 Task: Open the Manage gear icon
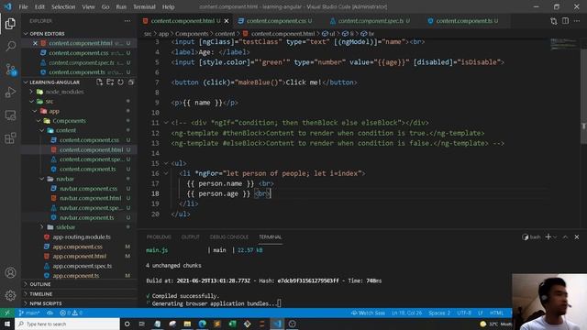coord(10,295)
